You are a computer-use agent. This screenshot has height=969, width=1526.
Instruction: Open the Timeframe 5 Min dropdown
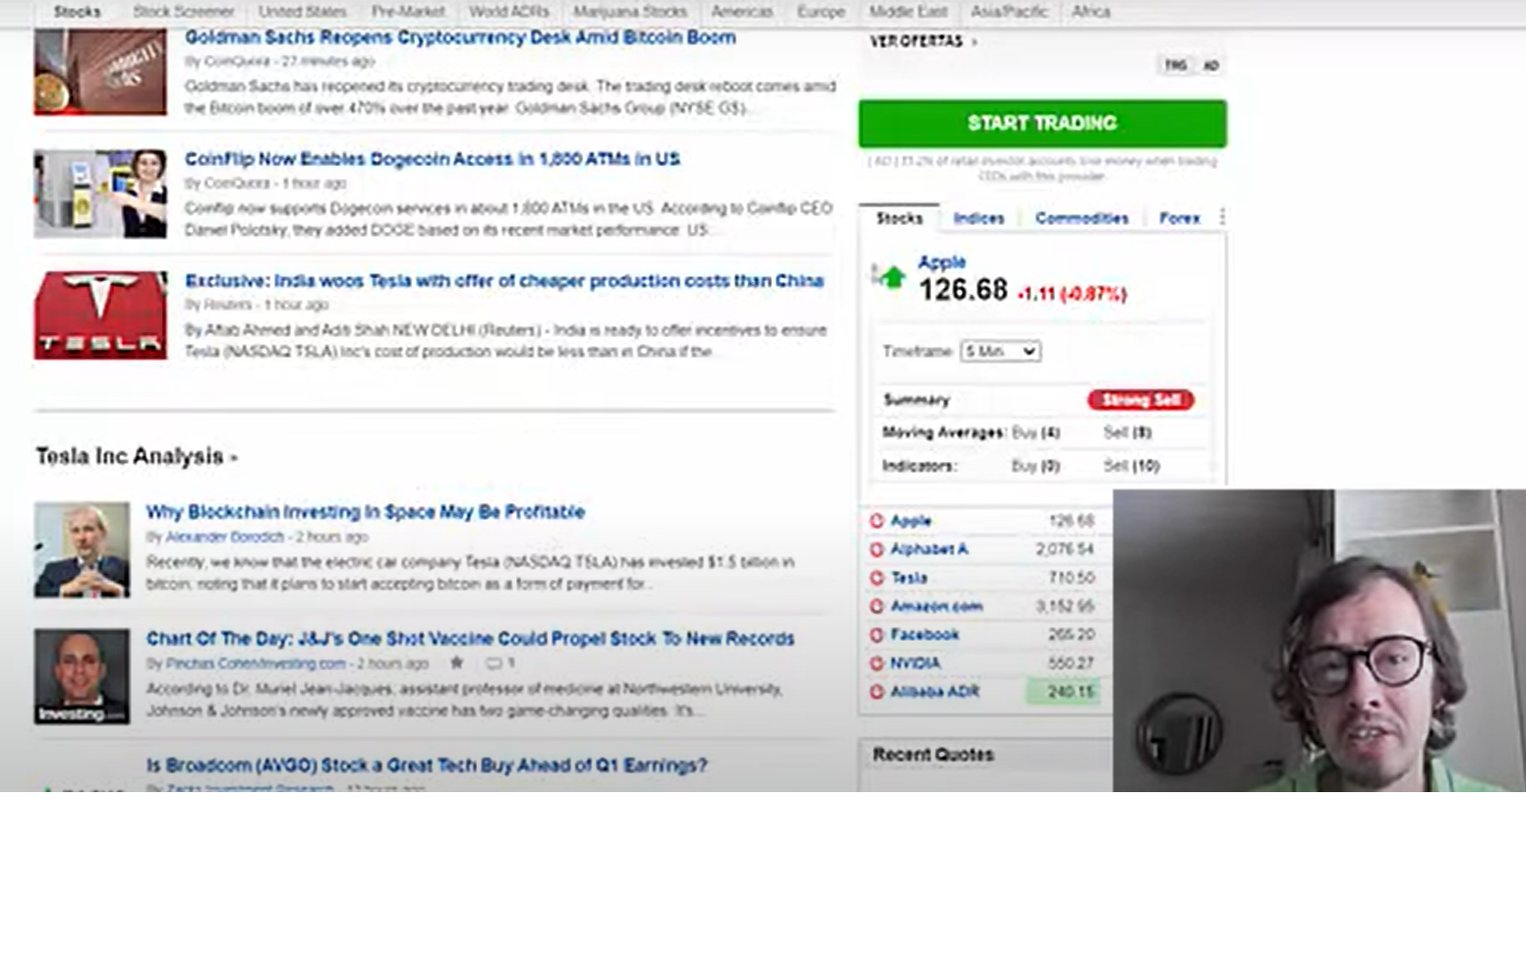[x=1000, y=351]
